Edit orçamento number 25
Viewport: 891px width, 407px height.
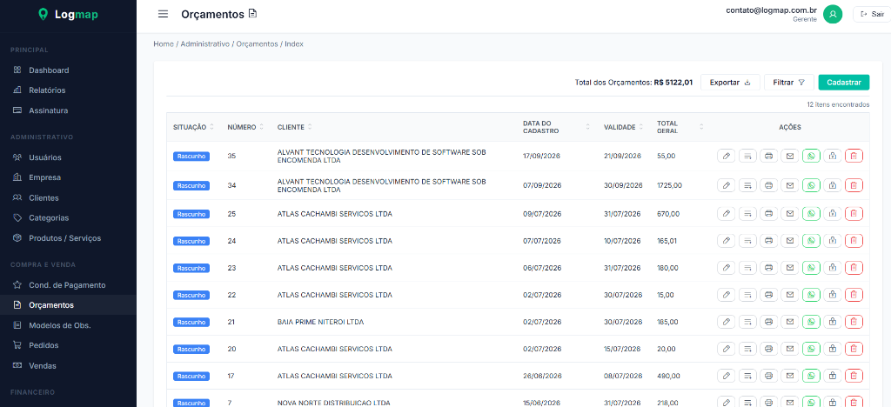pyautogui.click(x=727, y=213)
